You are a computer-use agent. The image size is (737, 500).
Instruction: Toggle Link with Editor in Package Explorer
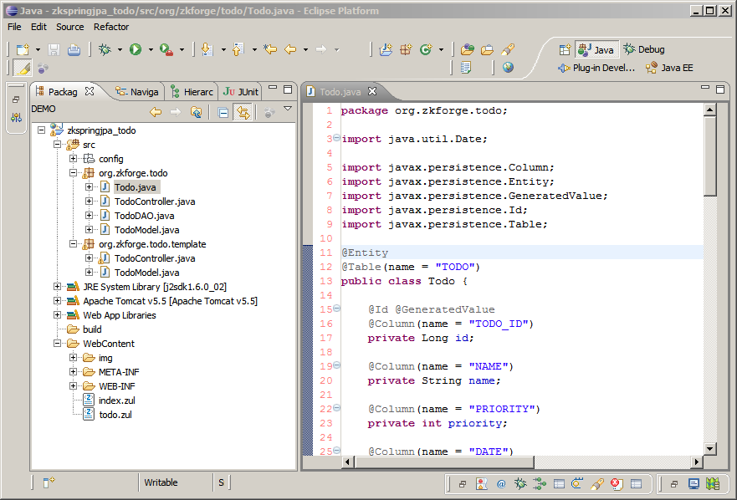point(243,112)
